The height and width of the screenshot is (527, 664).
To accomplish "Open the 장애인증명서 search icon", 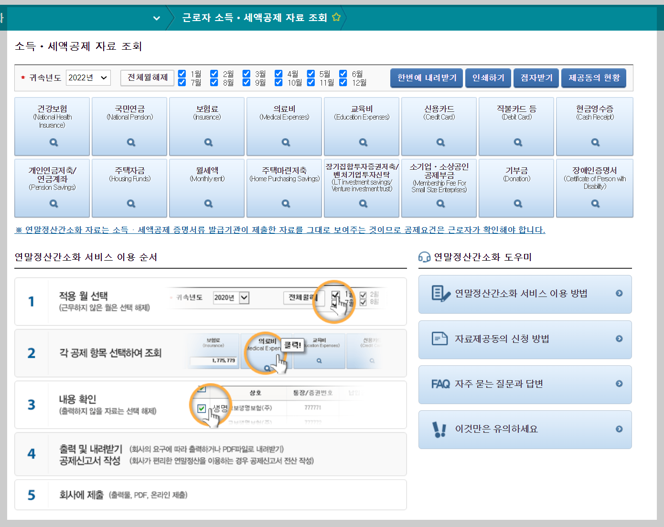I will (595, 203).
